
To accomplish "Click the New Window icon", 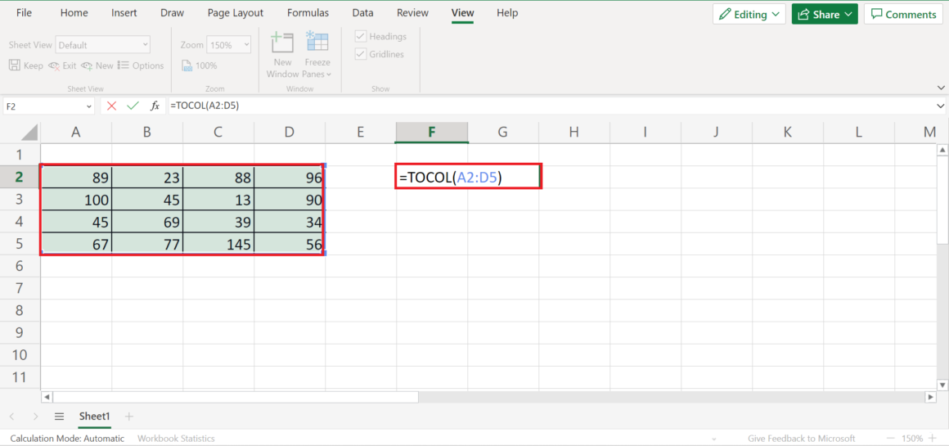I will [282, 44].
